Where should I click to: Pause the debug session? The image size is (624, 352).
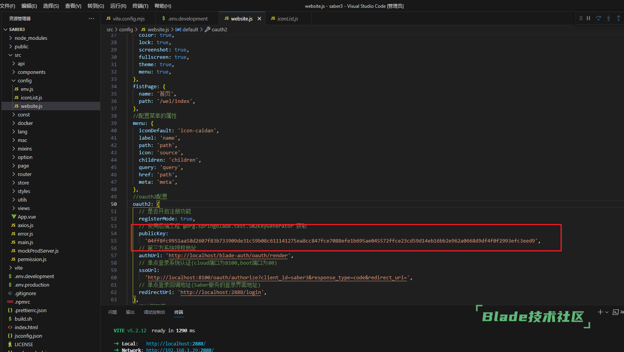(x=588, y=18)
